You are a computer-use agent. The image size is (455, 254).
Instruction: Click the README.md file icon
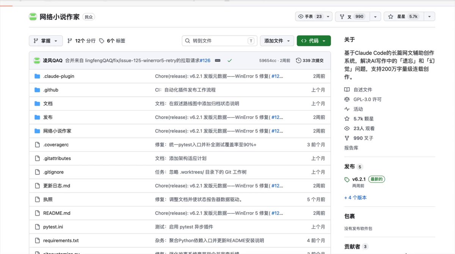[37, 213]
